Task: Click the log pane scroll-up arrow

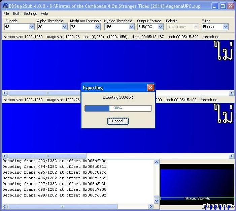Action: point(156,162)
